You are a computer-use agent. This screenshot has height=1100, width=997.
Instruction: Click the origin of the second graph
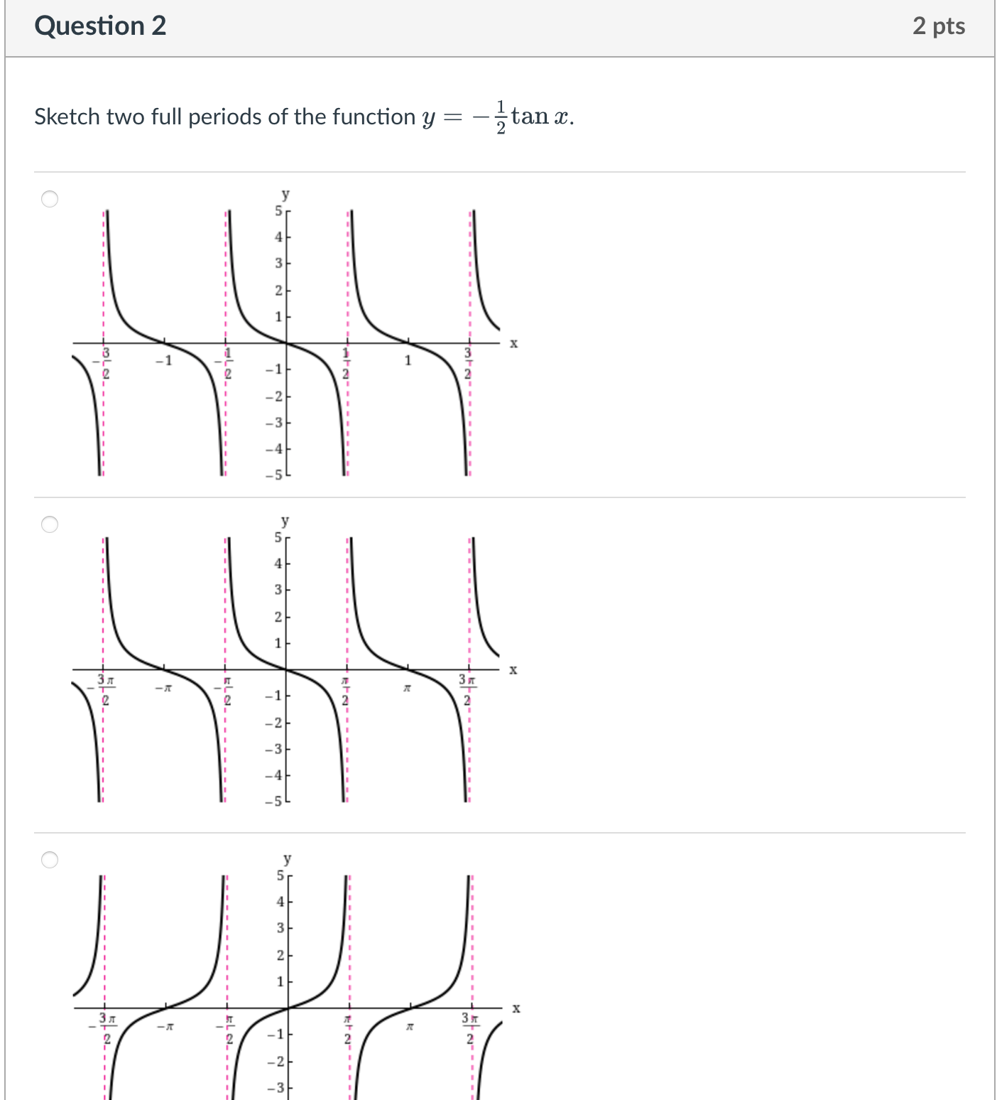[x=286, y=669]
